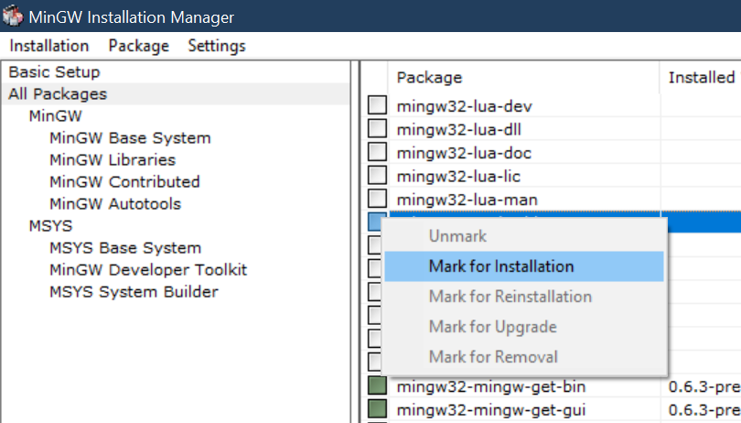
Task: Sort the list by the Package column header
Action: [x=430, y=78]
